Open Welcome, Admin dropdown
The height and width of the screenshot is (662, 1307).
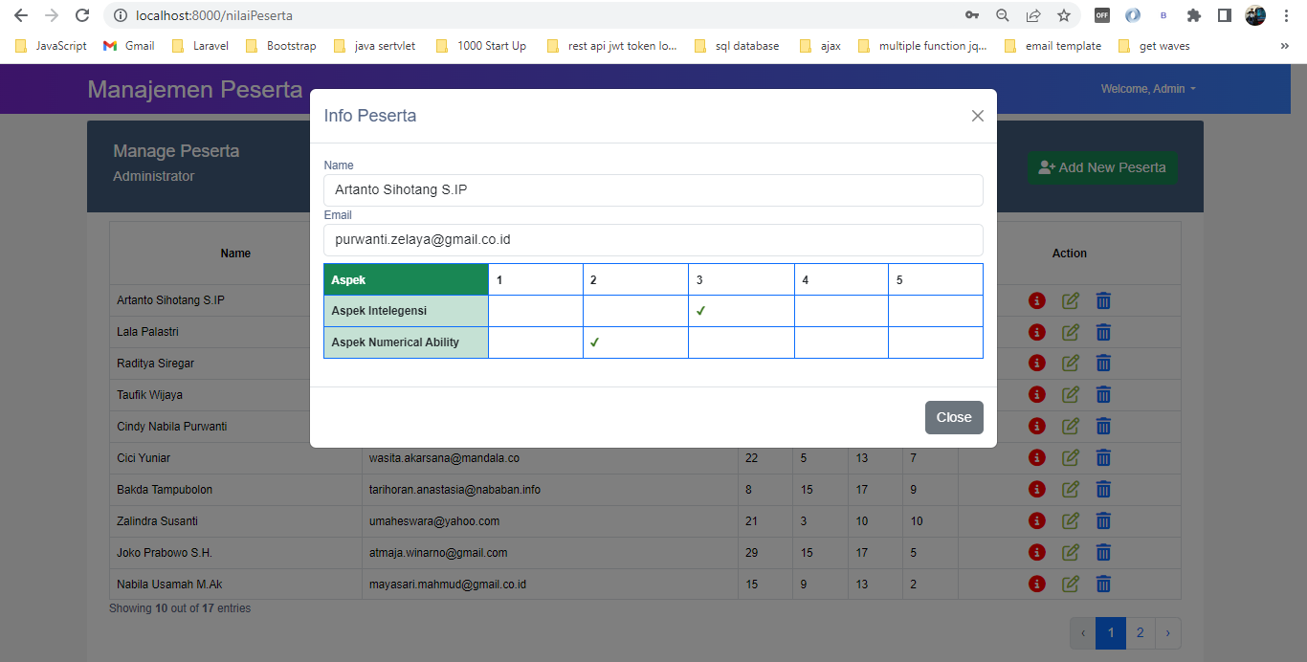1148,89
